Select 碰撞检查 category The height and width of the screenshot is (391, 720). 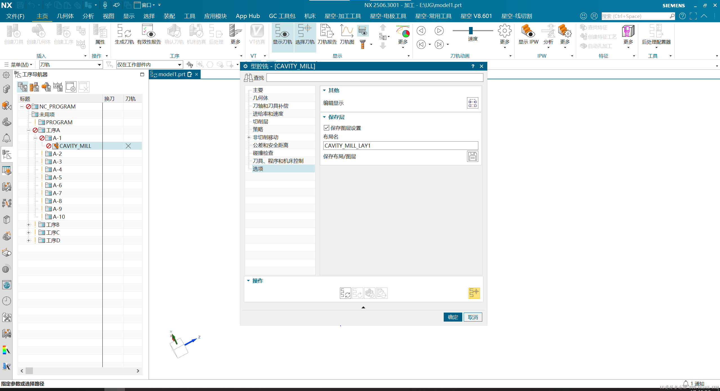pyautogui.click(x=263, y=153)
